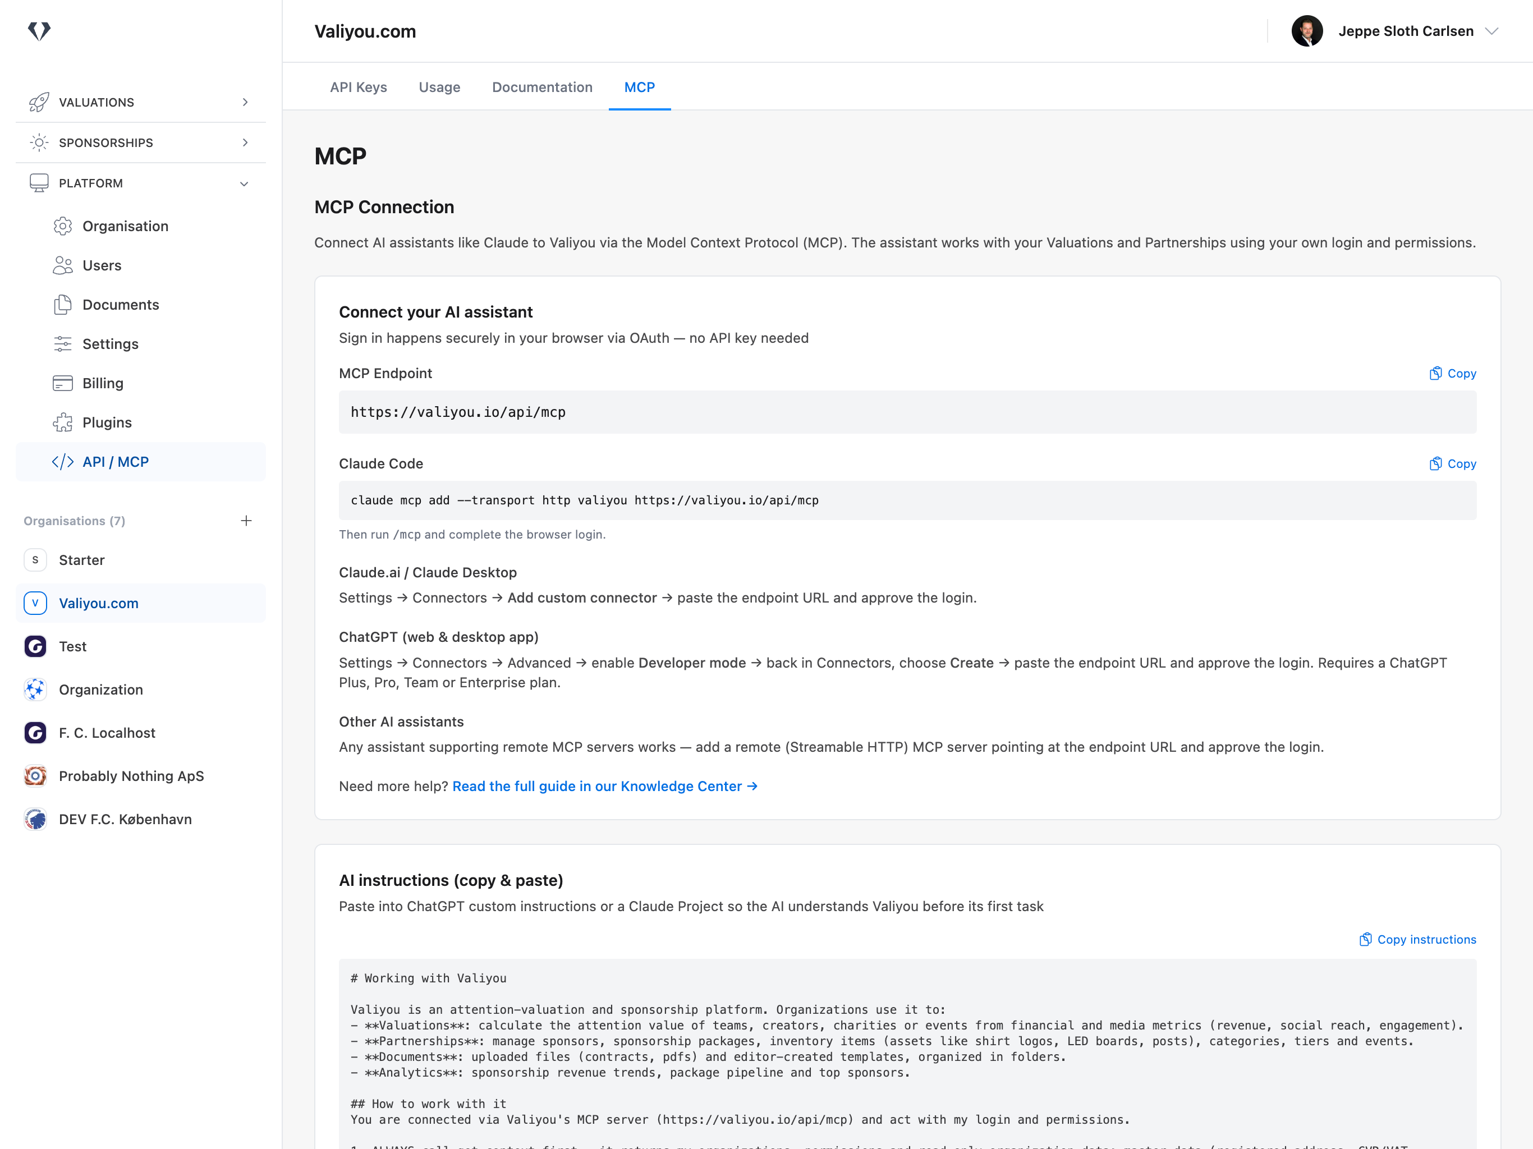1533x1149 pixels.
Task: Click the Valuations rocket icon
Action: [39, 102]
